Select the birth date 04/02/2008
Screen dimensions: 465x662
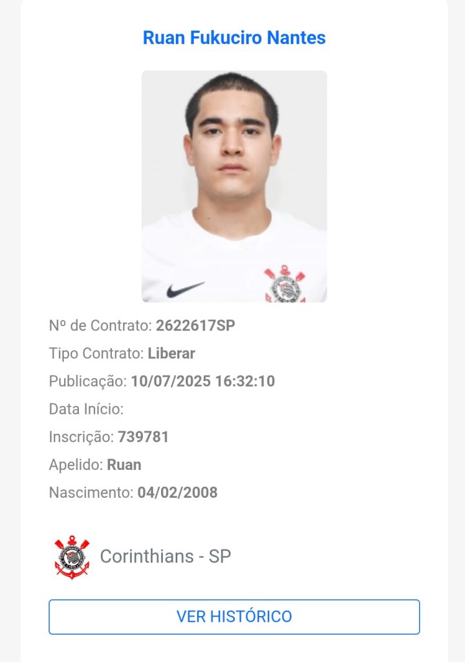177,493
